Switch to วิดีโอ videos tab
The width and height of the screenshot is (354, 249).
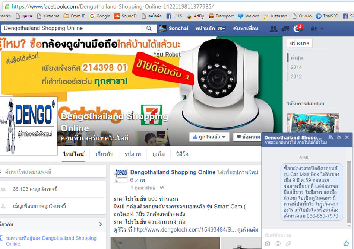click(182, 154)
